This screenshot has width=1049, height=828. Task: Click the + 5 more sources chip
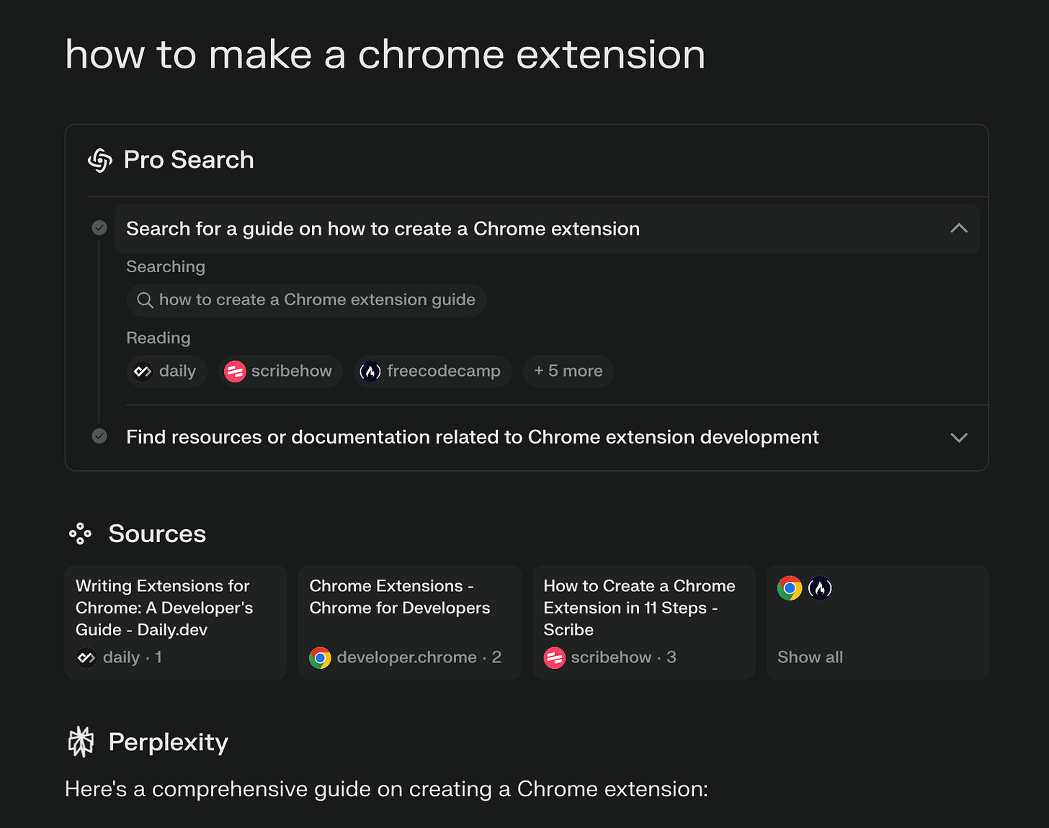point(568,372)
